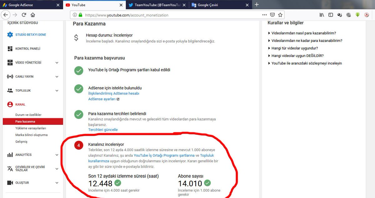Open the Firefox Library icon
The width and height of the screenshot is (375, 198).
click(322, 15)
